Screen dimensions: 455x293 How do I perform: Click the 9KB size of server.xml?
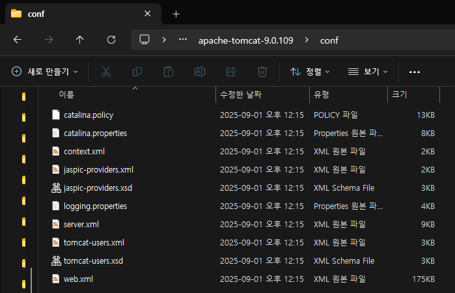click(428, 225)
